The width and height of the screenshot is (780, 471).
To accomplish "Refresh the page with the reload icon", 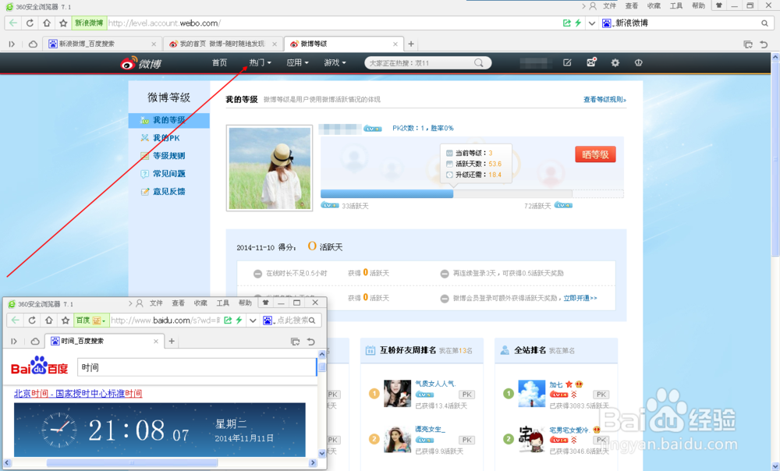I will click(29, 23).
